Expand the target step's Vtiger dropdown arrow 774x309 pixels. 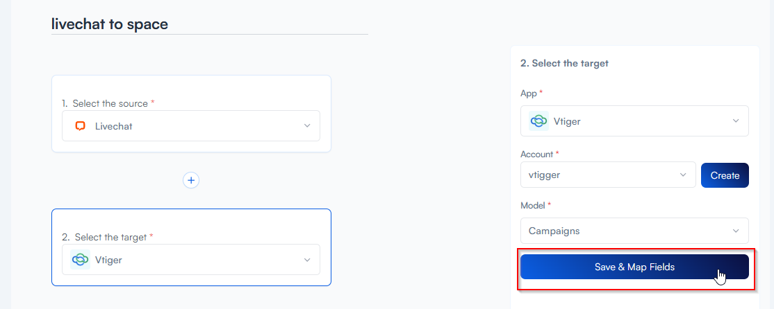click(x=307, y=260)
